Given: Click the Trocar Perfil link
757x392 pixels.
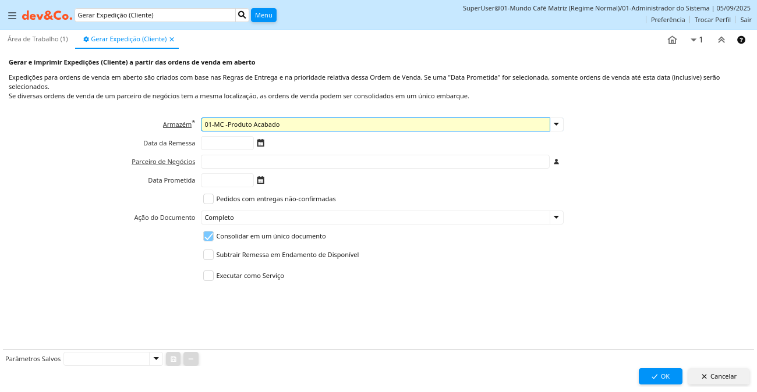Looking at the screenshot, I should click(x=712, y=20).
